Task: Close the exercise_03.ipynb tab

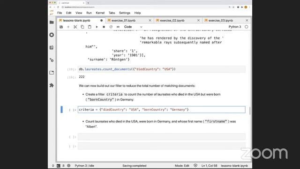Action: [247, 20]
